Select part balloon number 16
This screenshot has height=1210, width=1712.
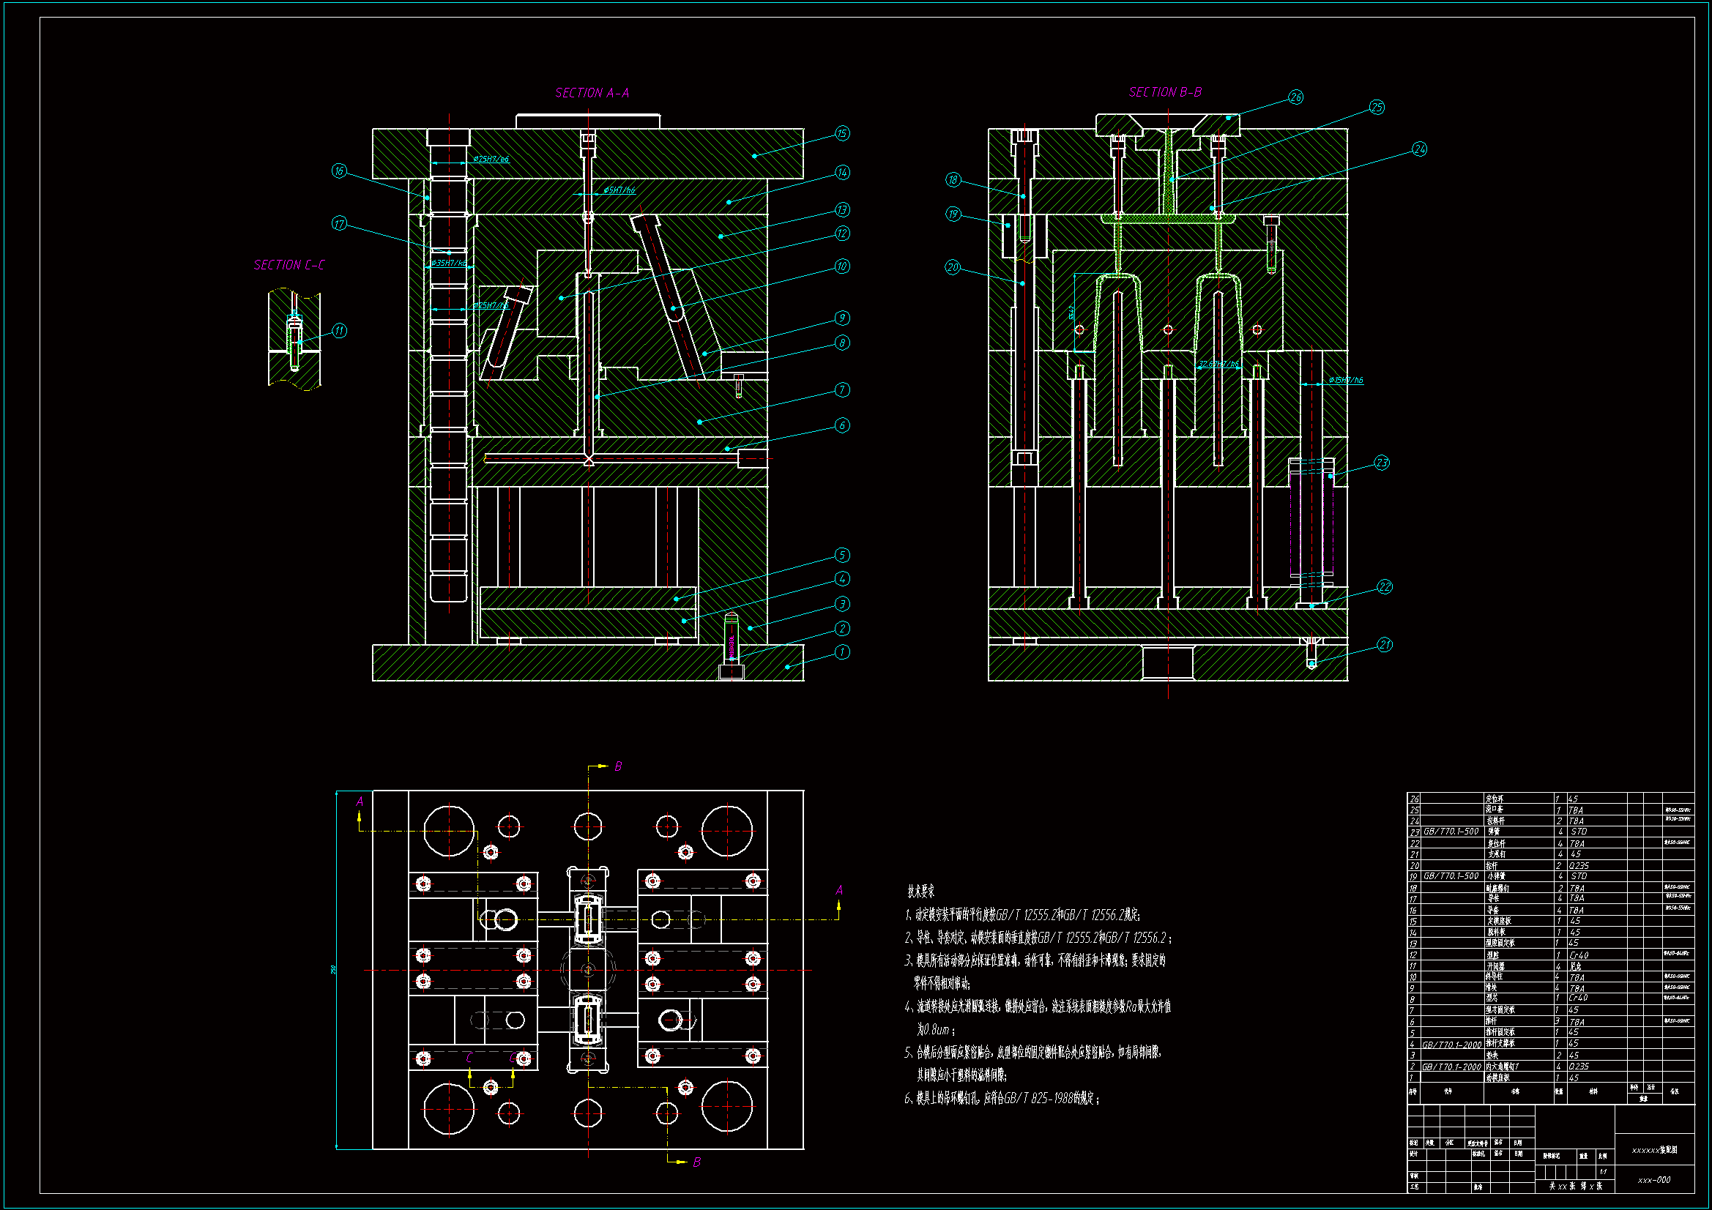339,171
